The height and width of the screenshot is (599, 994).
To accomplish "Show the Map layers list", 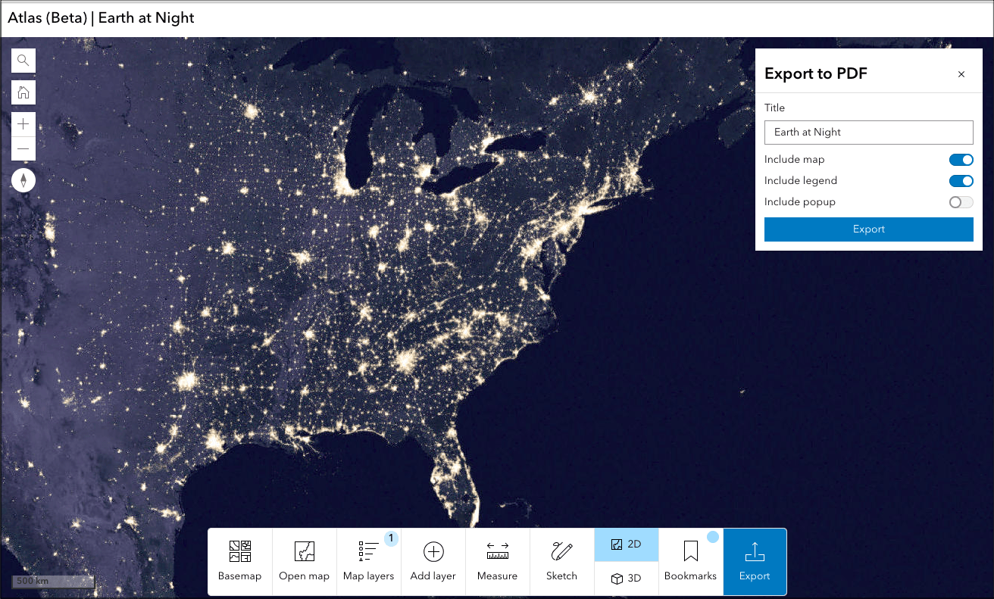I will click(x=368, y=561).
